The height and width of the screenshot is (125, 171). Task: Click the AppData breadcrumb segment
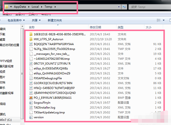click(20, 7)
